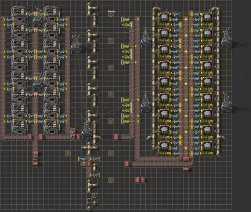Click the pipe elbow at the top-right of the right block
Viewport: 251px width, 212px height.
point(215,9)
